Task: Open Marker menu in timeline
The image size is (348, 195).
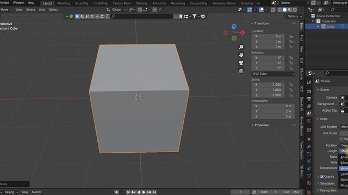Action: coord(36,192)
